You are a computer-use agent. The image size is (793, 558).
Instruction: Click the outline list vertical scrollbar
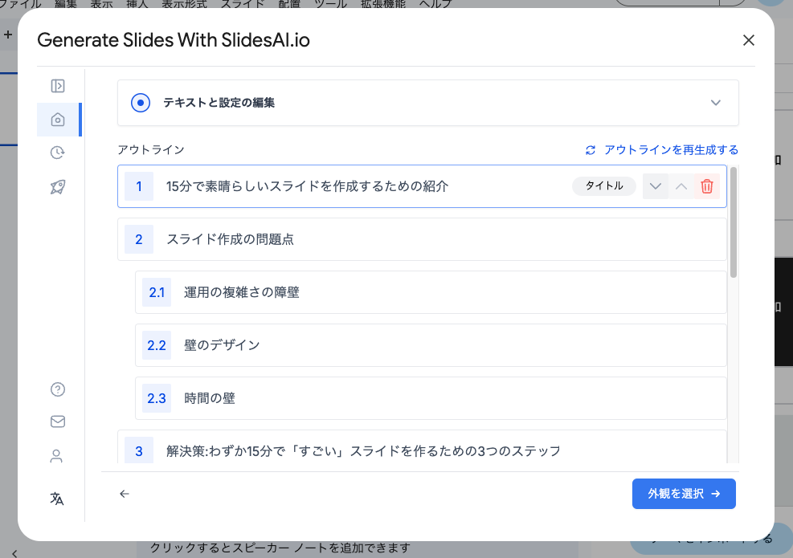(x=734, y=222)
